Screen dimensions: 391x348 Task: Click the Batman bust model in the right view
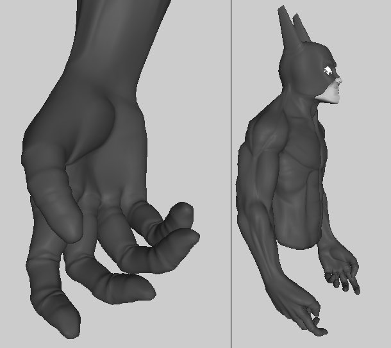[297, 172]
